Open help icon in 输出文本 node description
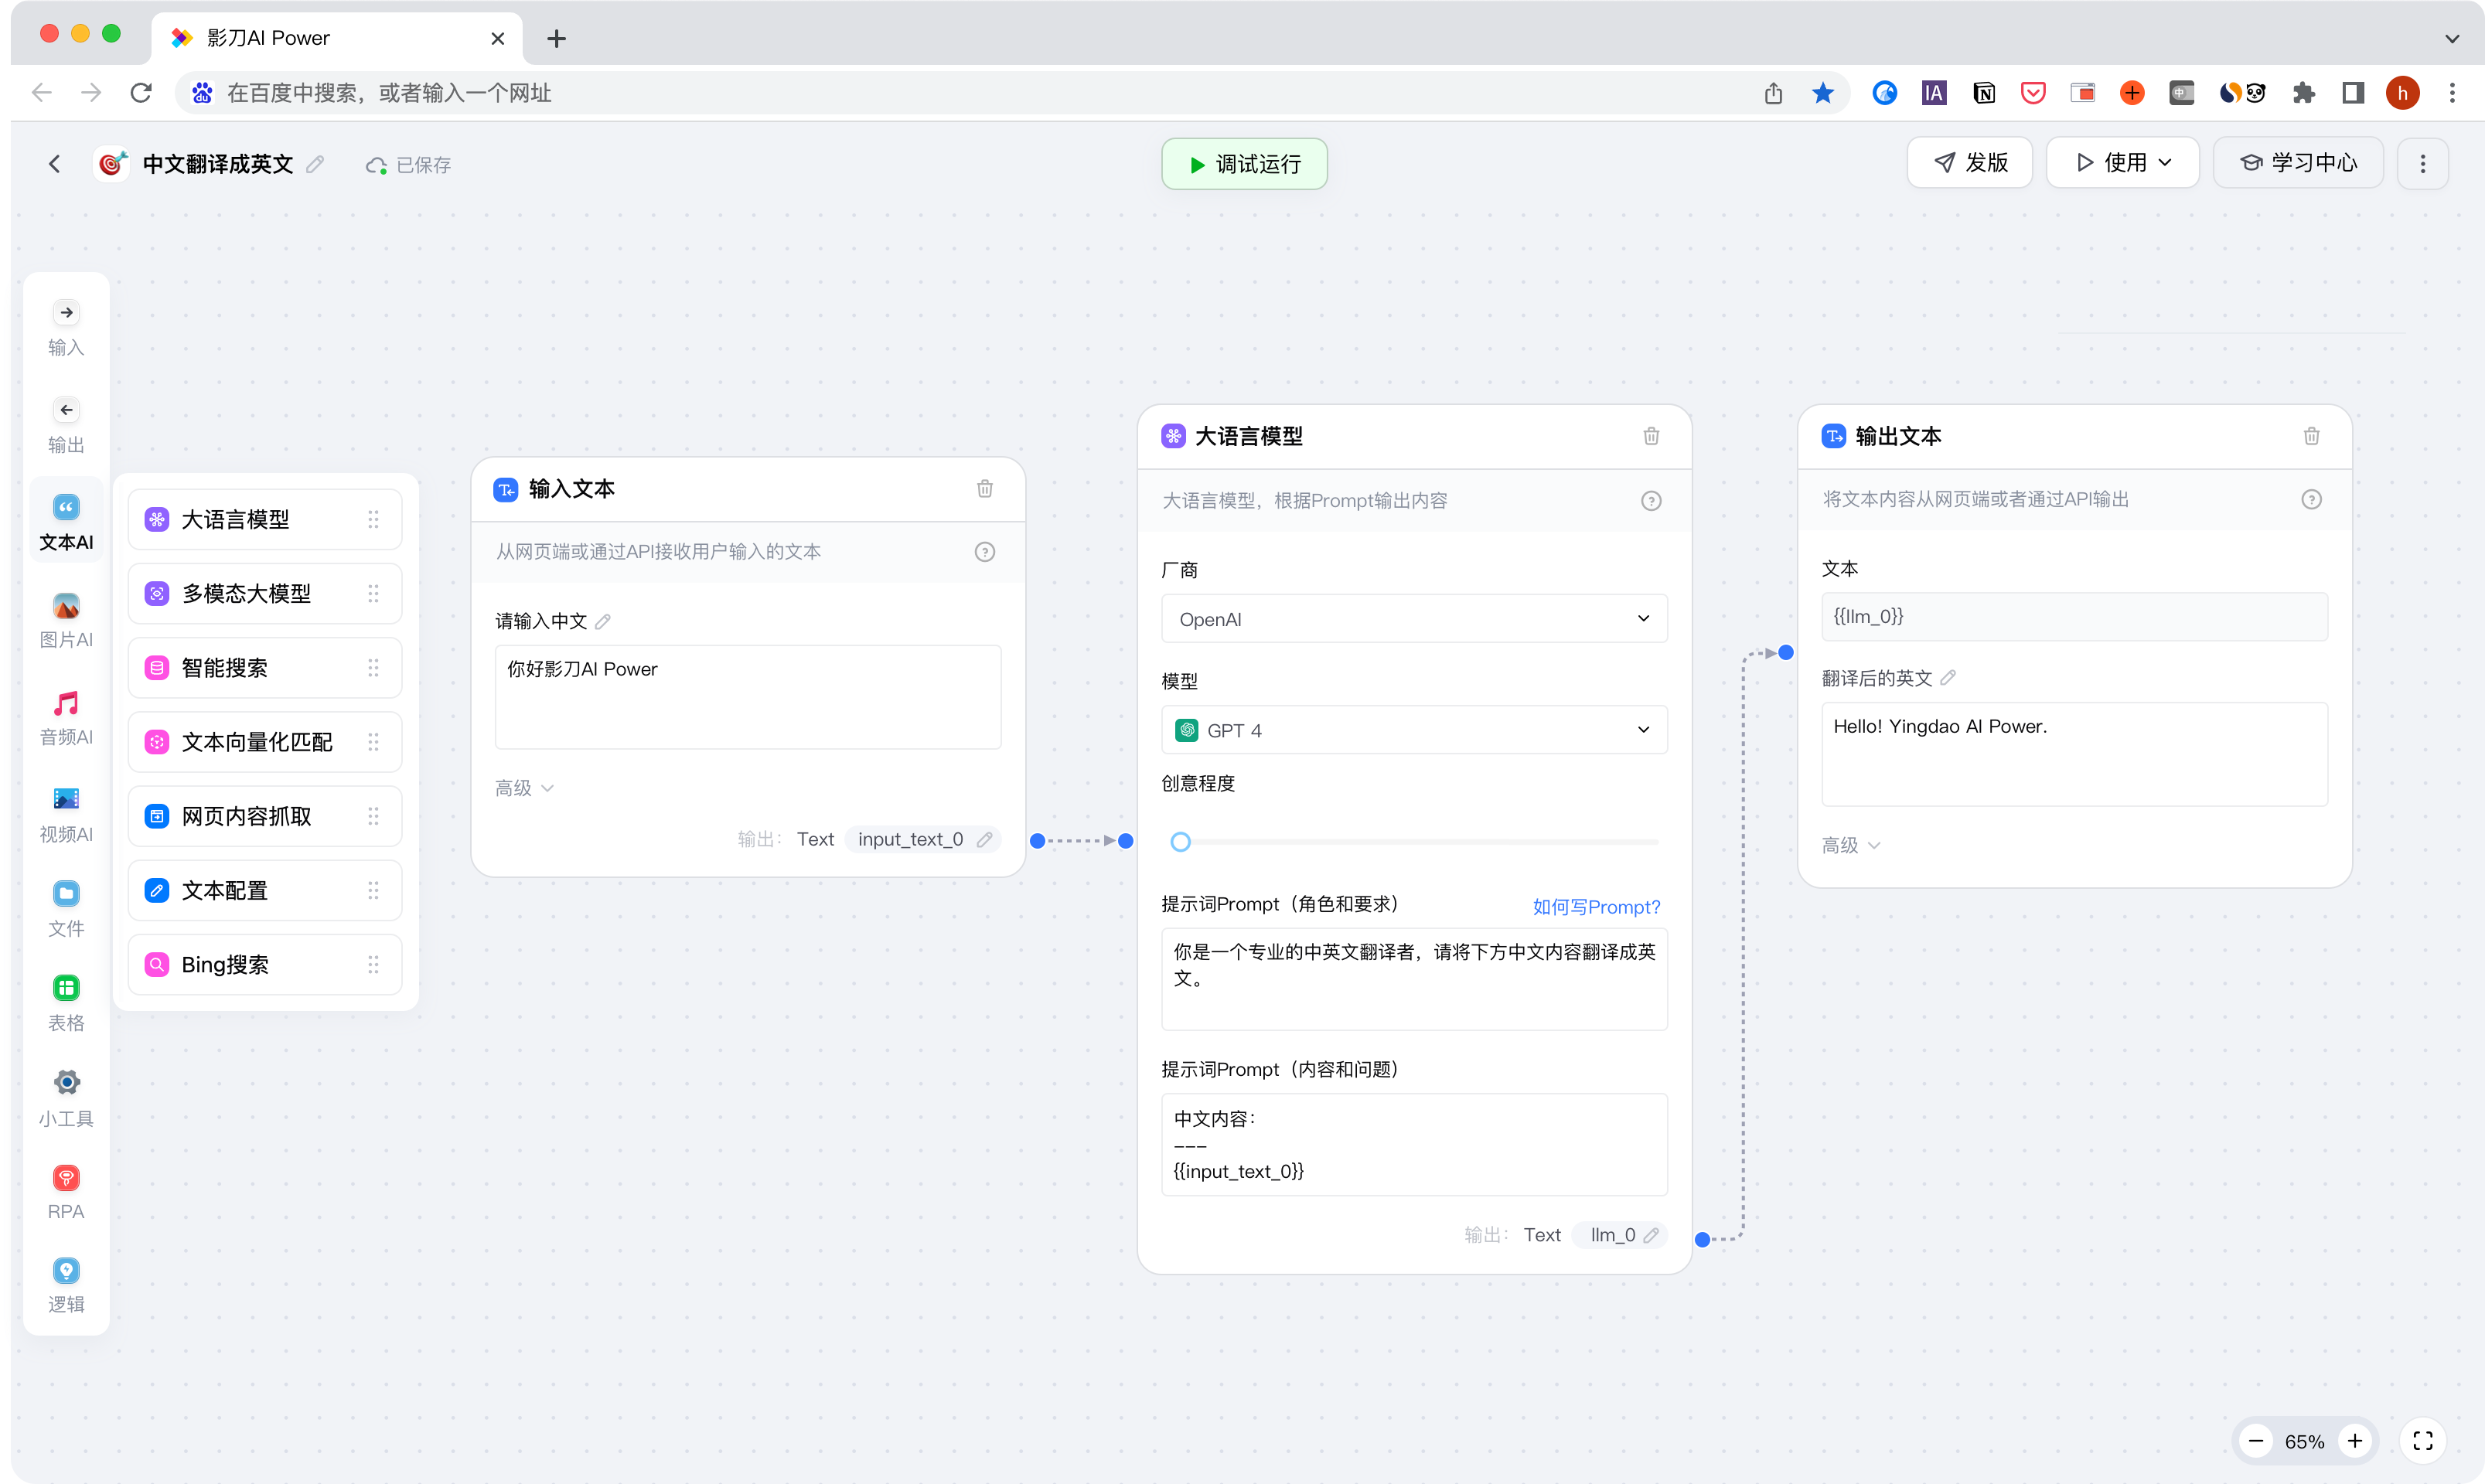2485x1484 pixels. click(2311, 499)
